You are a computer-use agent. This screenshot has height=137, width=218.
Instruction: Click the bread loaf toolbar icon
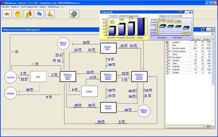7,14
